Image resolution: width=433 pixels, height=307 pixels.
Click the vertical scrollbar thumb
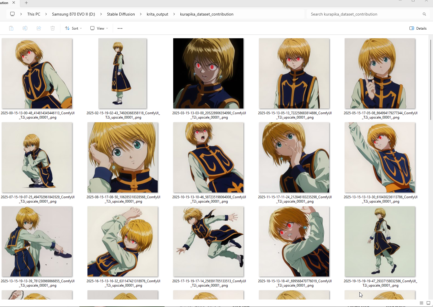(431, 80)
